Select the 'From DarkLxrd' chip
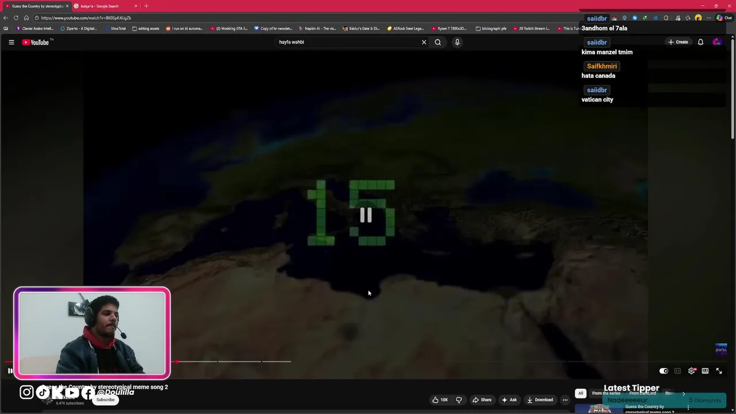The height and width of the screenshot is (414, 736). tap(642, 393)
